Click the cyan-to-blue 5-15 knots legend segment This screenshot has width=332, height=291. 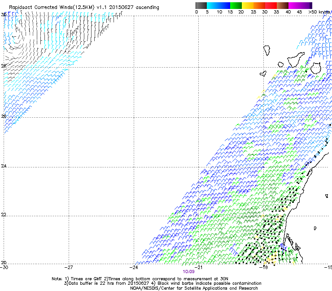click(x=218, y=5)
